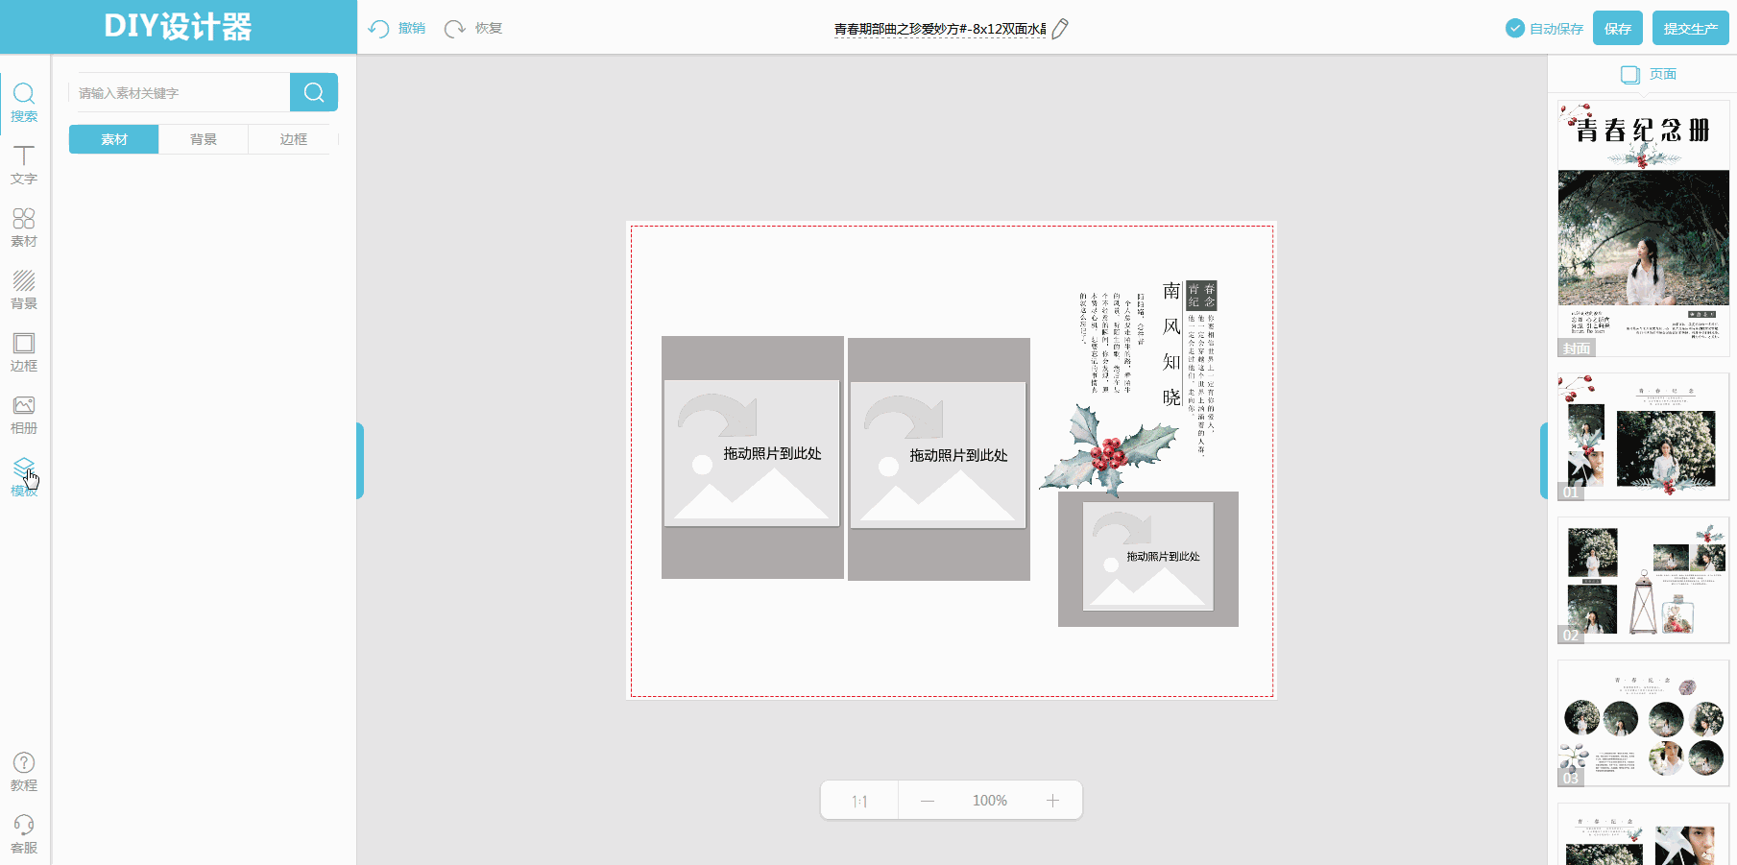Open the 背景 background panel icon in sidebar
This screenshot has height=865, width=1737.
[x=24, y=290]
